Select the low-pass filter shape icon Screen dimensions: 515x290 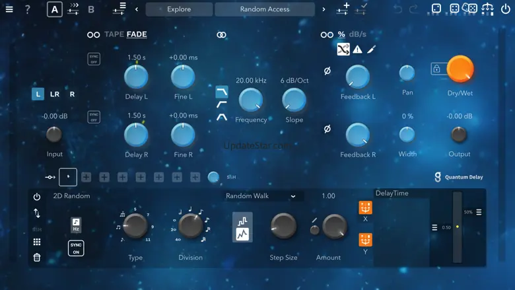tap(222, 90)
